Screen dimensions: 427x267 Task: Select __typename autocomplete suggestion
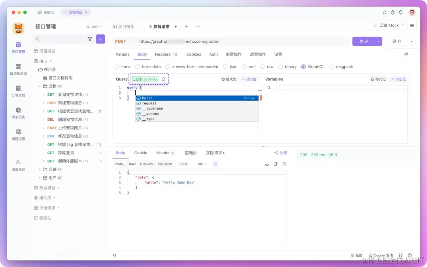[x=197, y=108]
